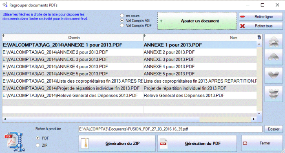The width and height of the screenshot is (285, 153).
Task: Select the 'en cours' radio option
Action: pos(122,16)
